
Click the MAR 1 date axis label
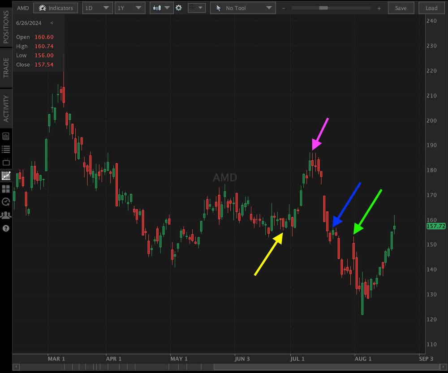[56, 359]
